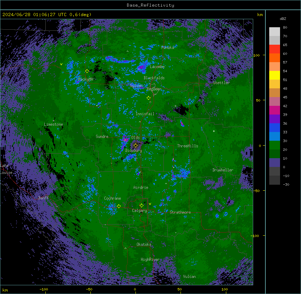This screenshot has height=294, width=301.
Task: Click the Limestone label
Action: pyautogui.click(x=53, y=124)
